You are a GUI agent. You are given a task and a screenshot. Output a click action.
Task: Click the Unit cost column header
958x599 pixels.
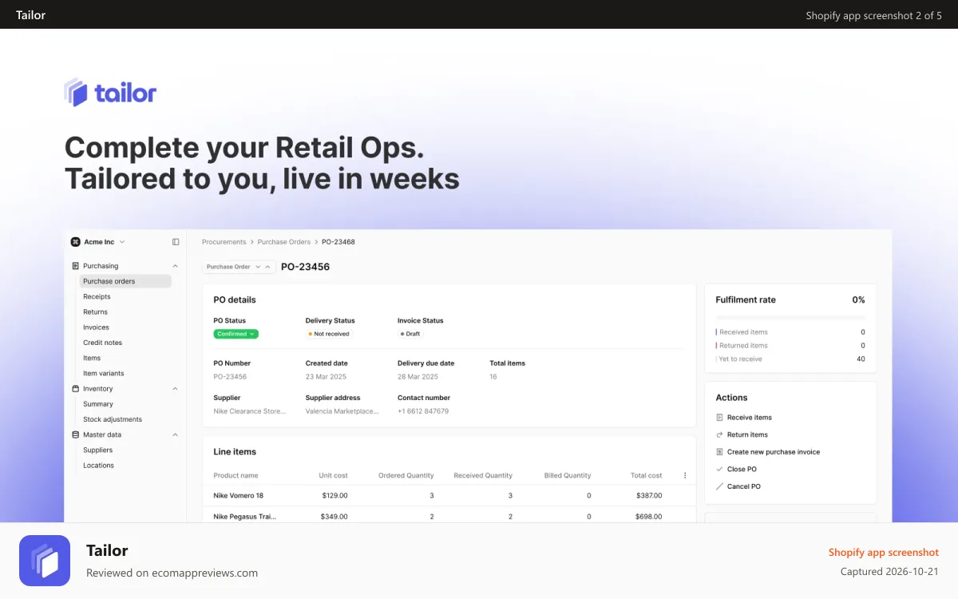(333, 475)
